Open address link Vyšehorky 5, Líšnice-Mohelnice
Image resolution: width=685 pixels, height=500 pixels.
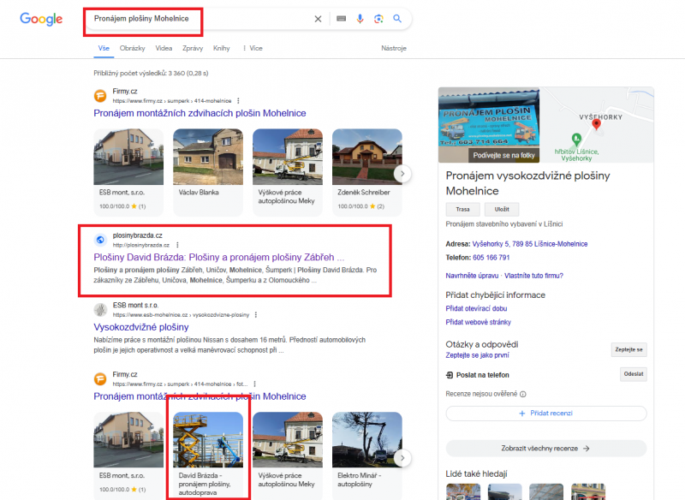pos(530,244)
